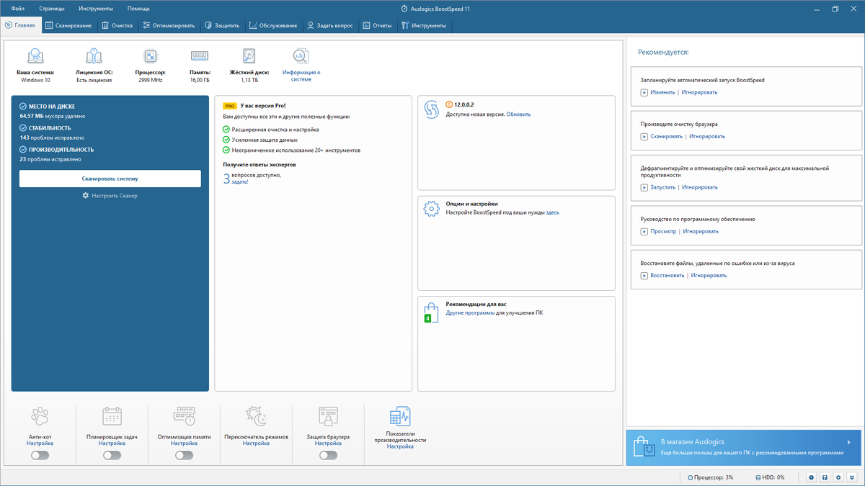Image resolution: width=865 pixels, height=486 pixels.
Task: Click Изменить in the BoostSpeed schedule recommendation
Action: click(x=662, y=92)
